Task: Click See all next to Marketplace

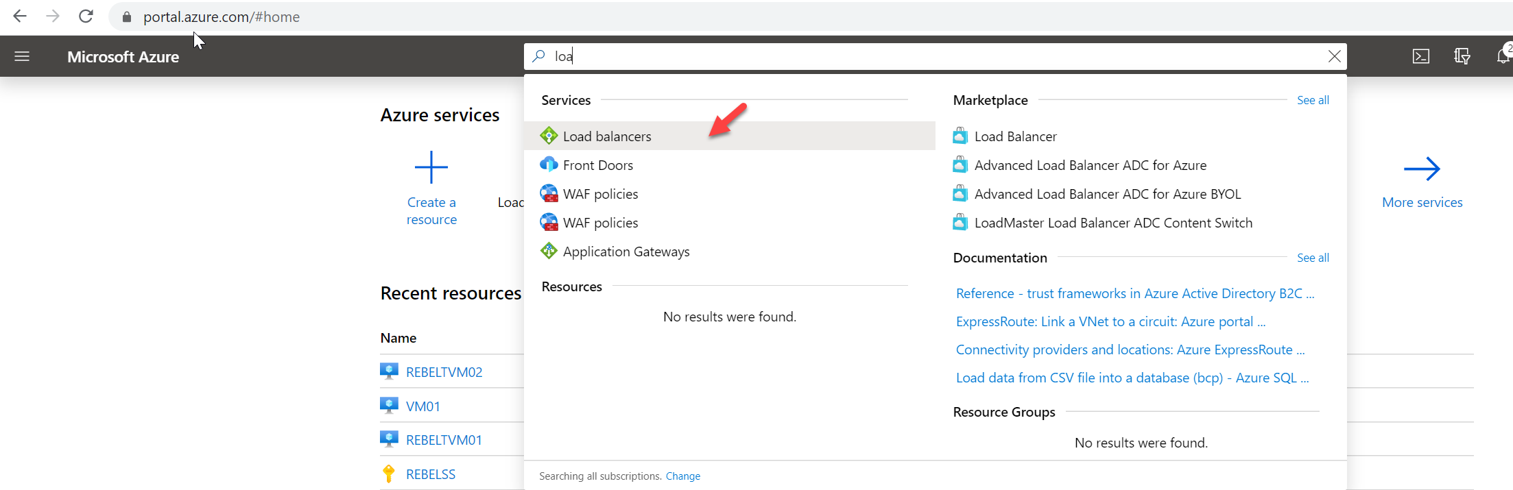Action: [1313, 100]
